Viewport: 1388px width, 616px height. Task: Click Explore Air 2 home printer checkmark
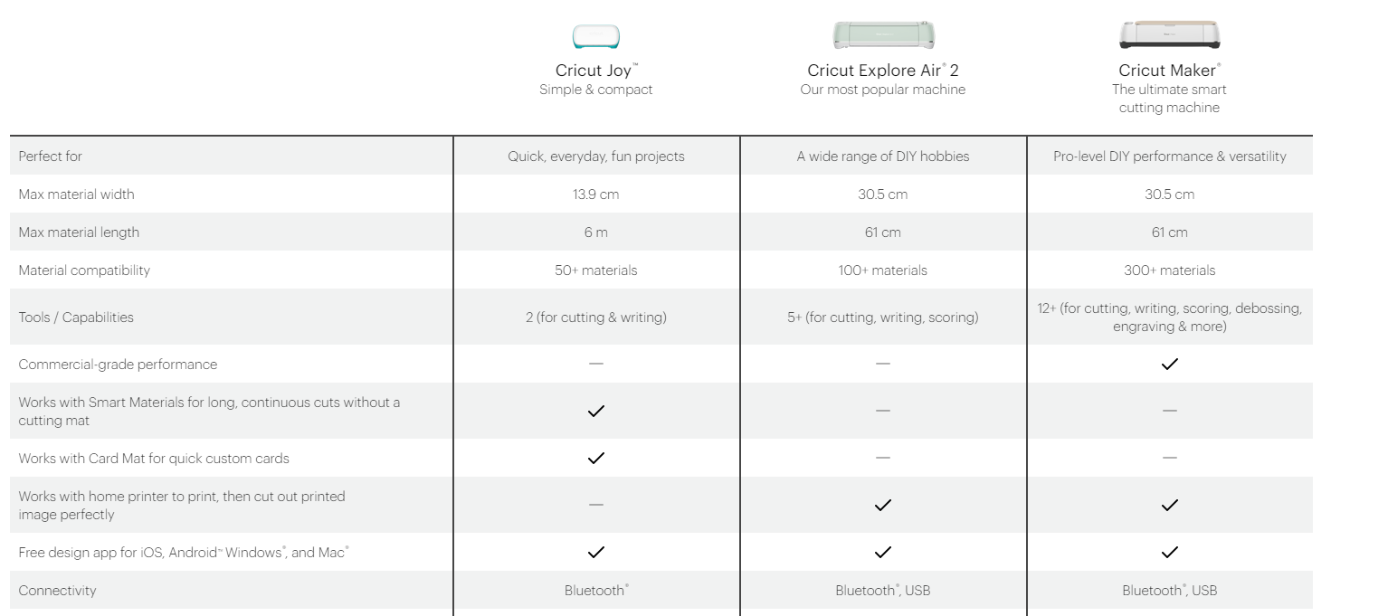click(883, 505)
